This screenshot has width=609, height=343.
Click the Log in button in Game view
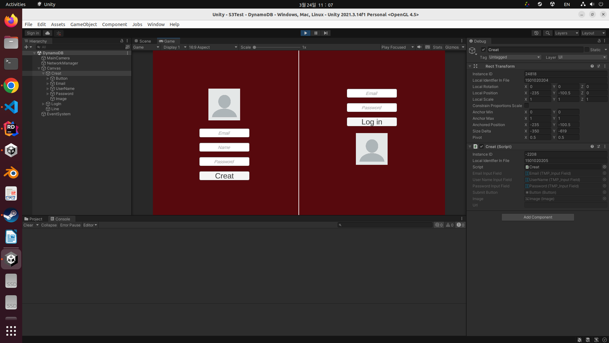372,122
